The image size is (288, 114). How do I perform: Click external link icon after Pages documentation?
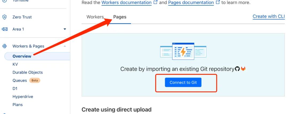point(218,2)
